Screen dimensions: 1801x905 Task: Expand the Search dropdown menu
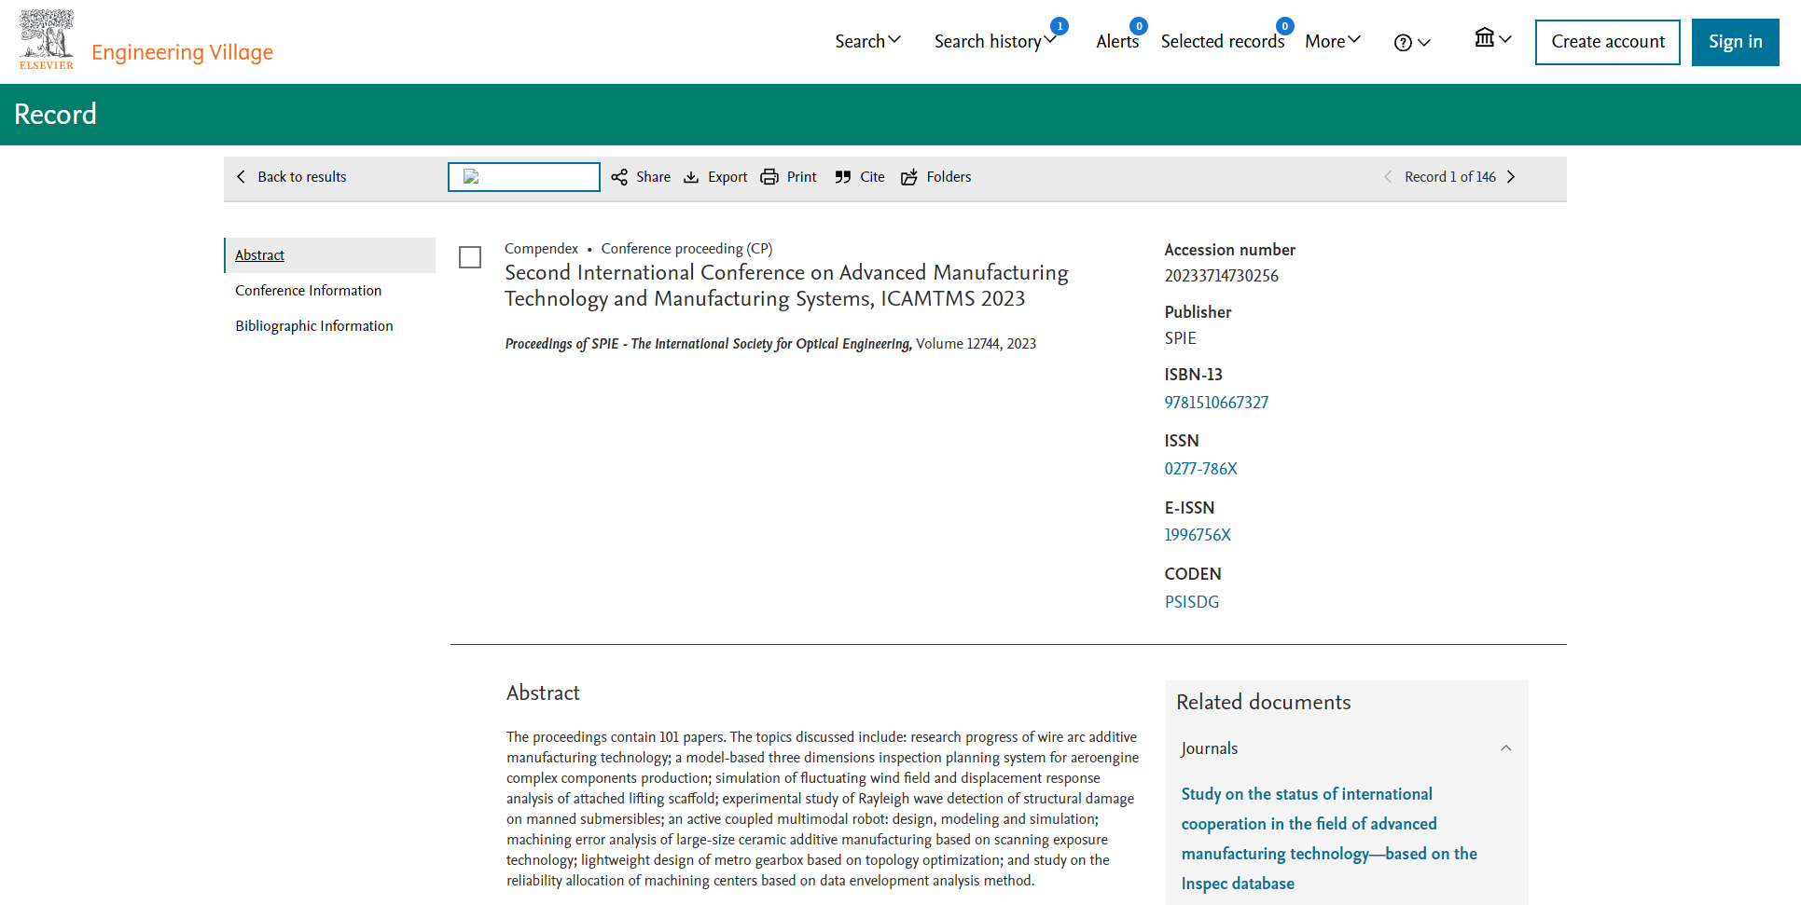tap(867, 41)
